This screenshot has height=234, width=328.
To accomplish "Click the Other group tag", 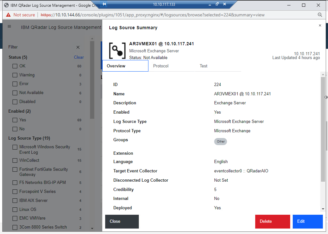I will (221, 142).
